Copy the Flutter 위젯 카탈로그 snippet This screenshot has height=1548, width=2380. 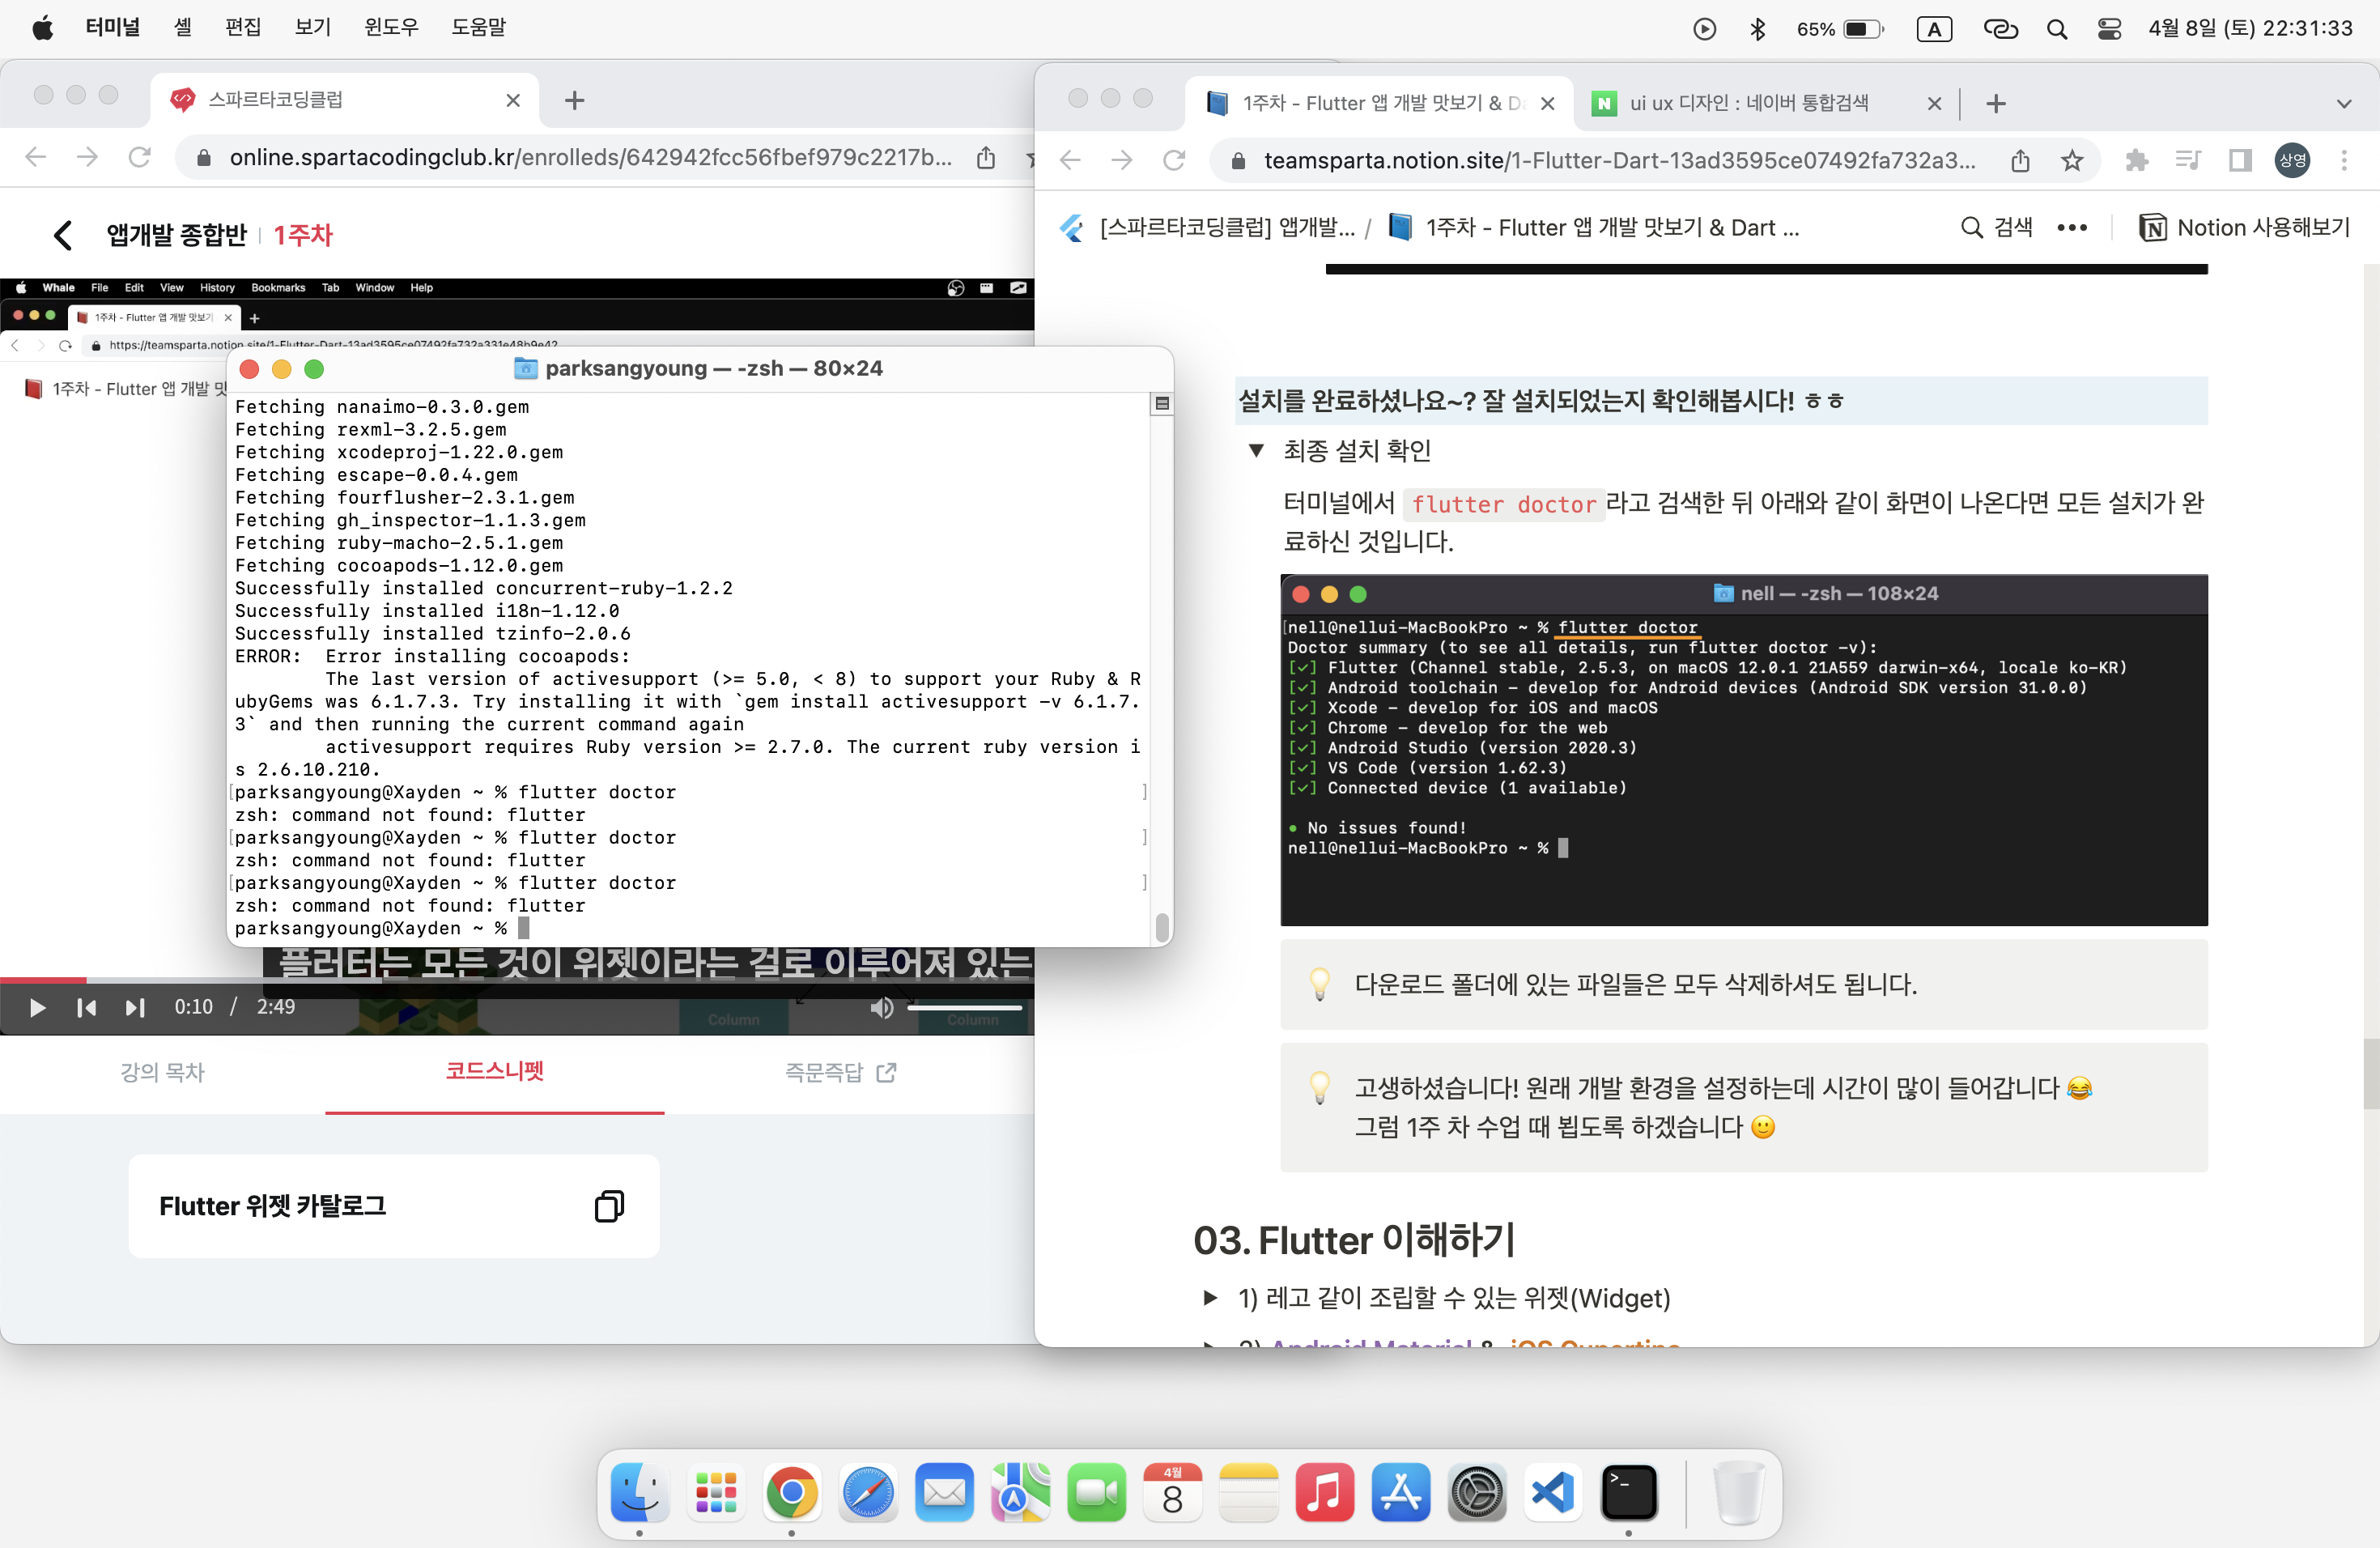coord(609,1206)
